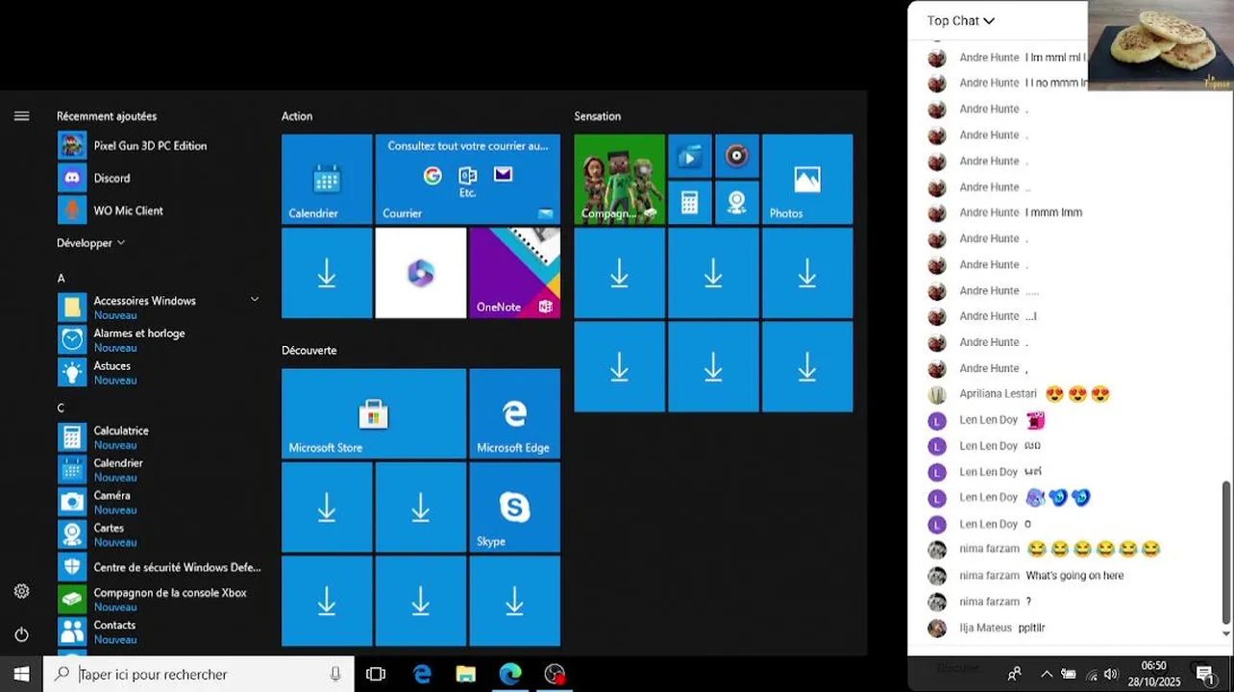This screenshot has height=692, width=1234.
Task: Open new Microsoft Edge taskbar icon
Action: click(x=509, y=674)
